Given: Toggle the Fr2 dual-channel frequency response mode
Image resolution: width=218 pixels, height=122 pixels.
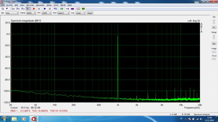Looking at the screenshot, I should tap(18, 9).
